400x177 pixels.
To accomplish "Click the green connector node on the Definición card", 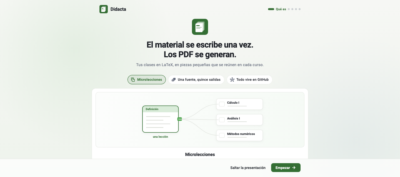I will click(180, 119).
